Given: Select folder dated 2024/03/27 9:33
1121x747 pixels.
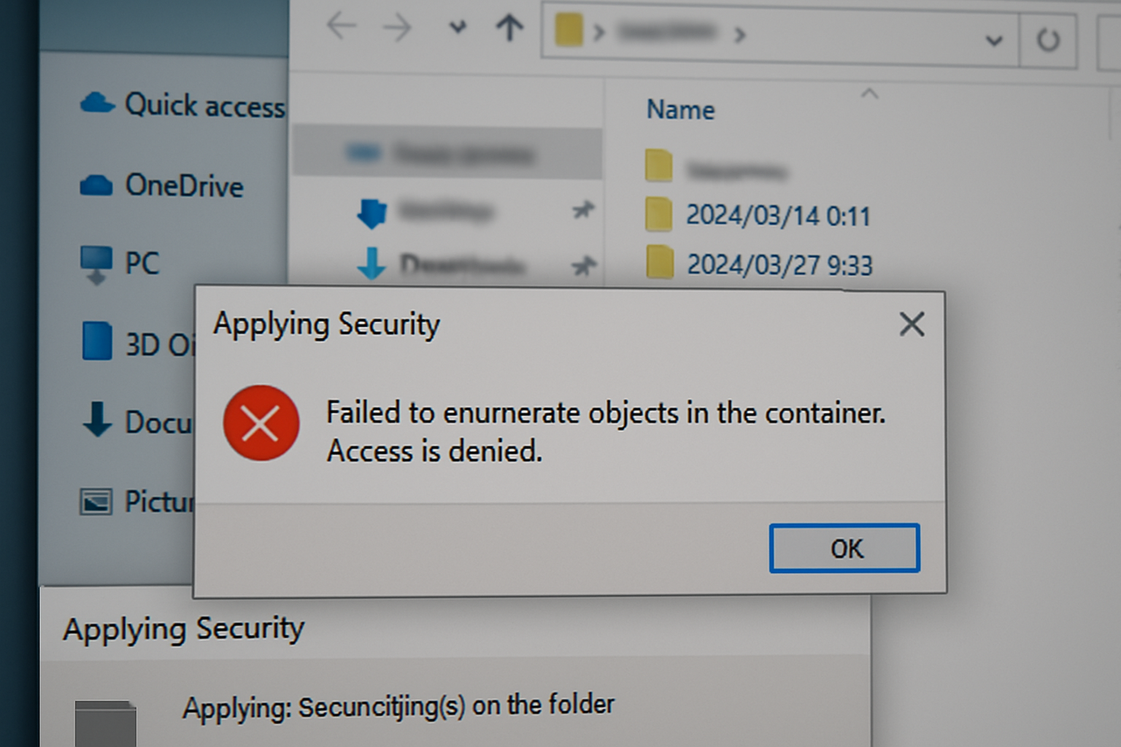Looking at the screenshot, I should pyautogui.click(x=759, y=264).
